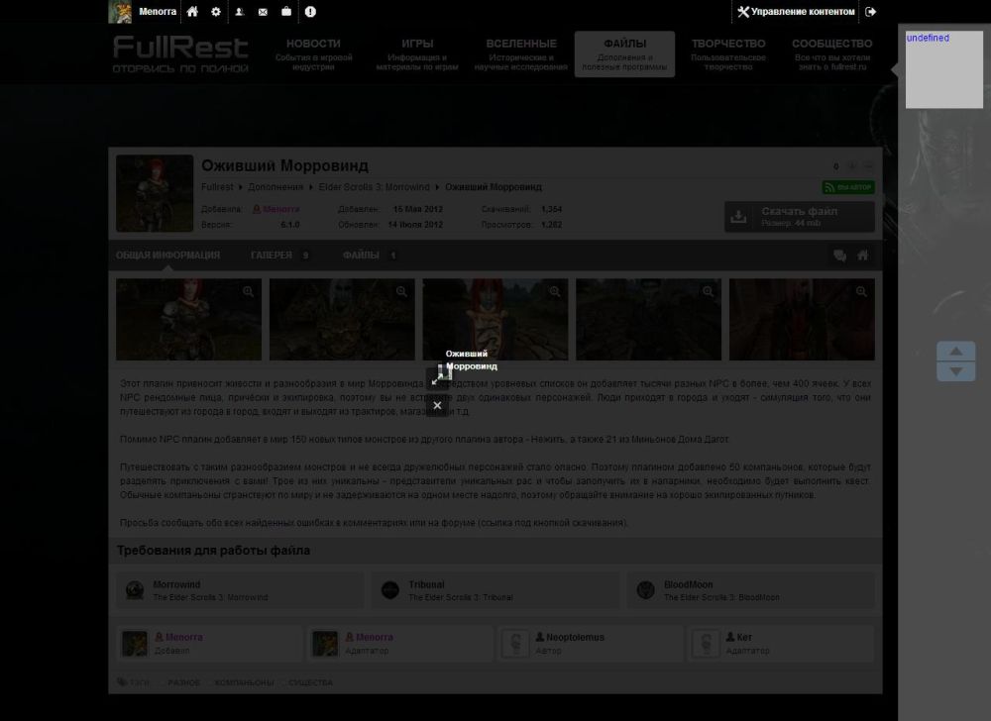Click the undefined link in the side panel
This screenshot has width=991, height=721.
coord(928,38)
